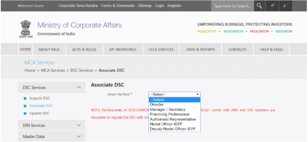
Task: Click the Select the Role label
Action: pyautogui.click(x=119, y=94)
